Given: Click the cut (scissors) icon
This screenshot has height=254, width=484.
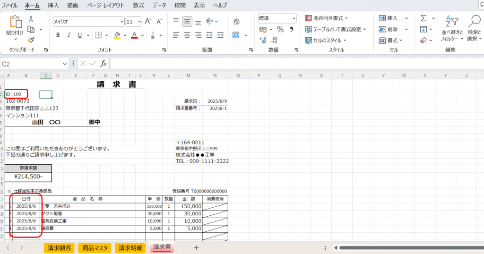Looking at the screenshot, I should pos(31,18).
